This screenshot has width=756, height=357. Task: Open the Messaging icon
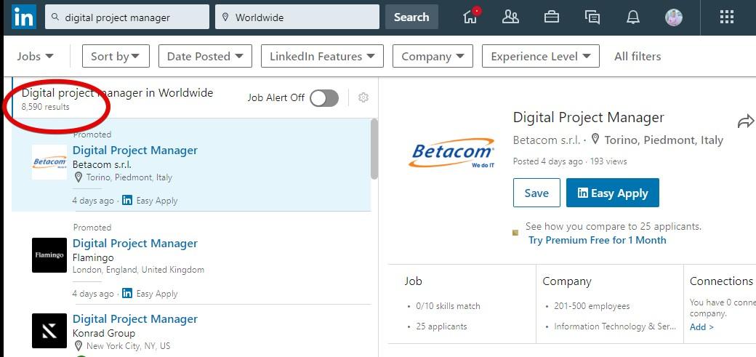point(592,17)
